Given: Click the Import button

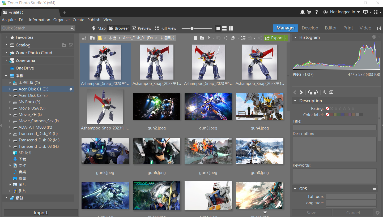Looking at the screenshot, I should [41, 213].
